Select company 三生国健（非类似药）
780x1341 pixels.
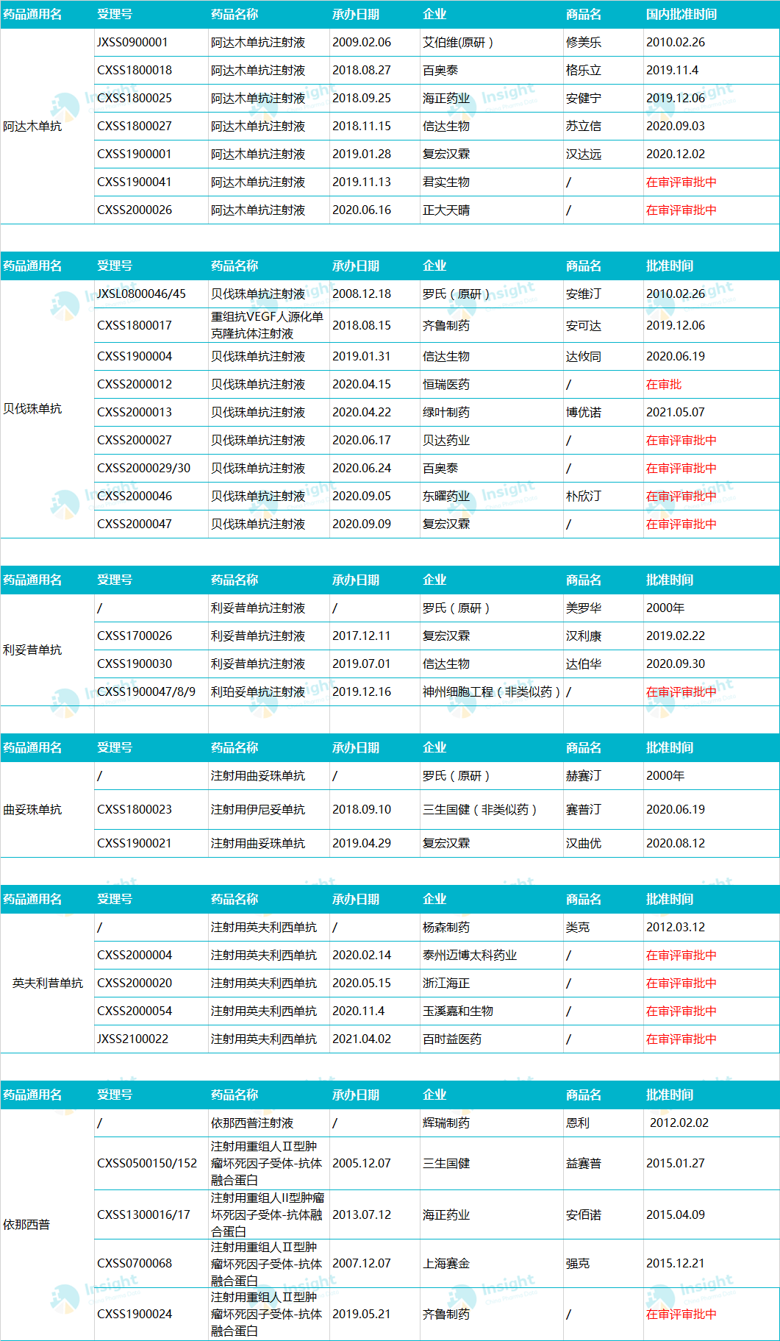coord(480,810)
